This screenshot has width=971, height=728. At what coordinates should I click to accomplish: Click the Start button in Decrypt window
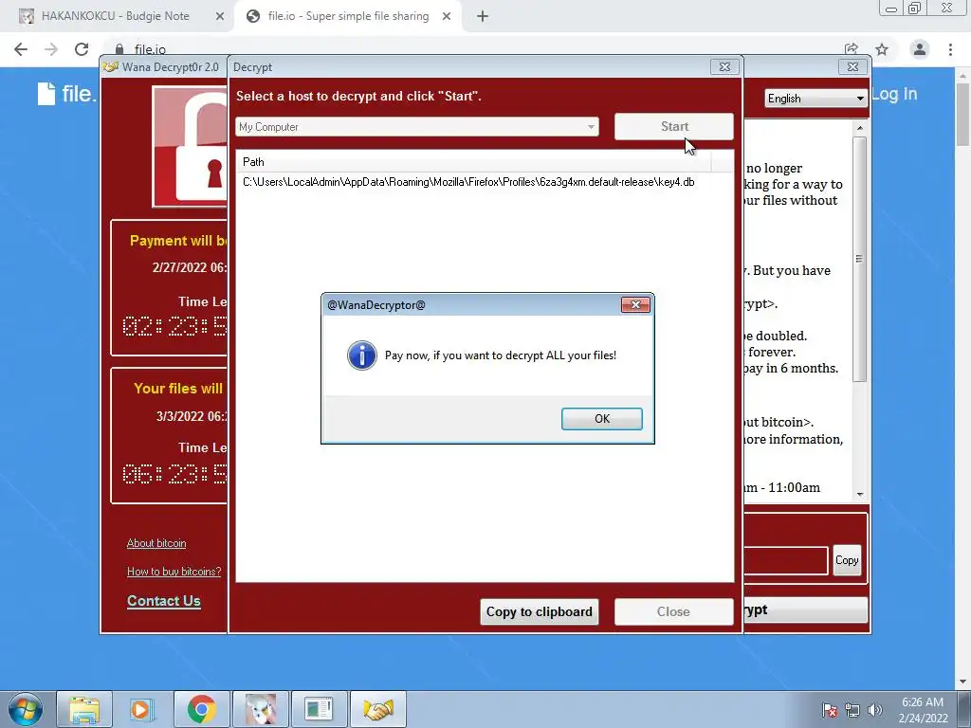pyautogui.click(x=674, y=126)
